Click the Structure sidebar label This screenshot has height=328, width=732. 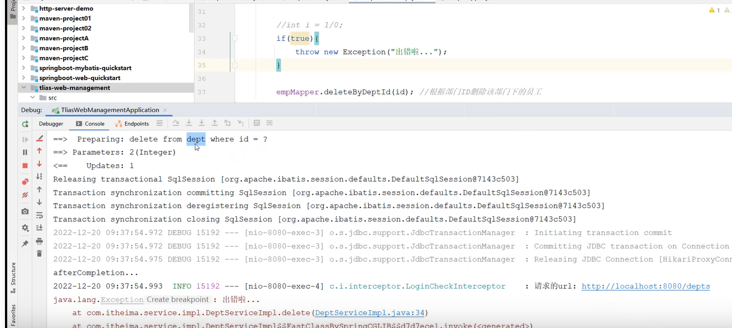click(x=13, y=279)
